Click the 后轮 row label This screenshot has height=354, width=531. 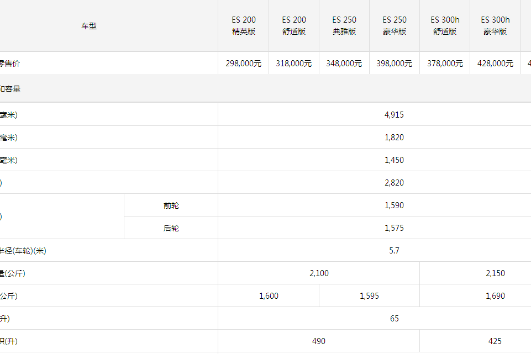[x=171, y=228]
